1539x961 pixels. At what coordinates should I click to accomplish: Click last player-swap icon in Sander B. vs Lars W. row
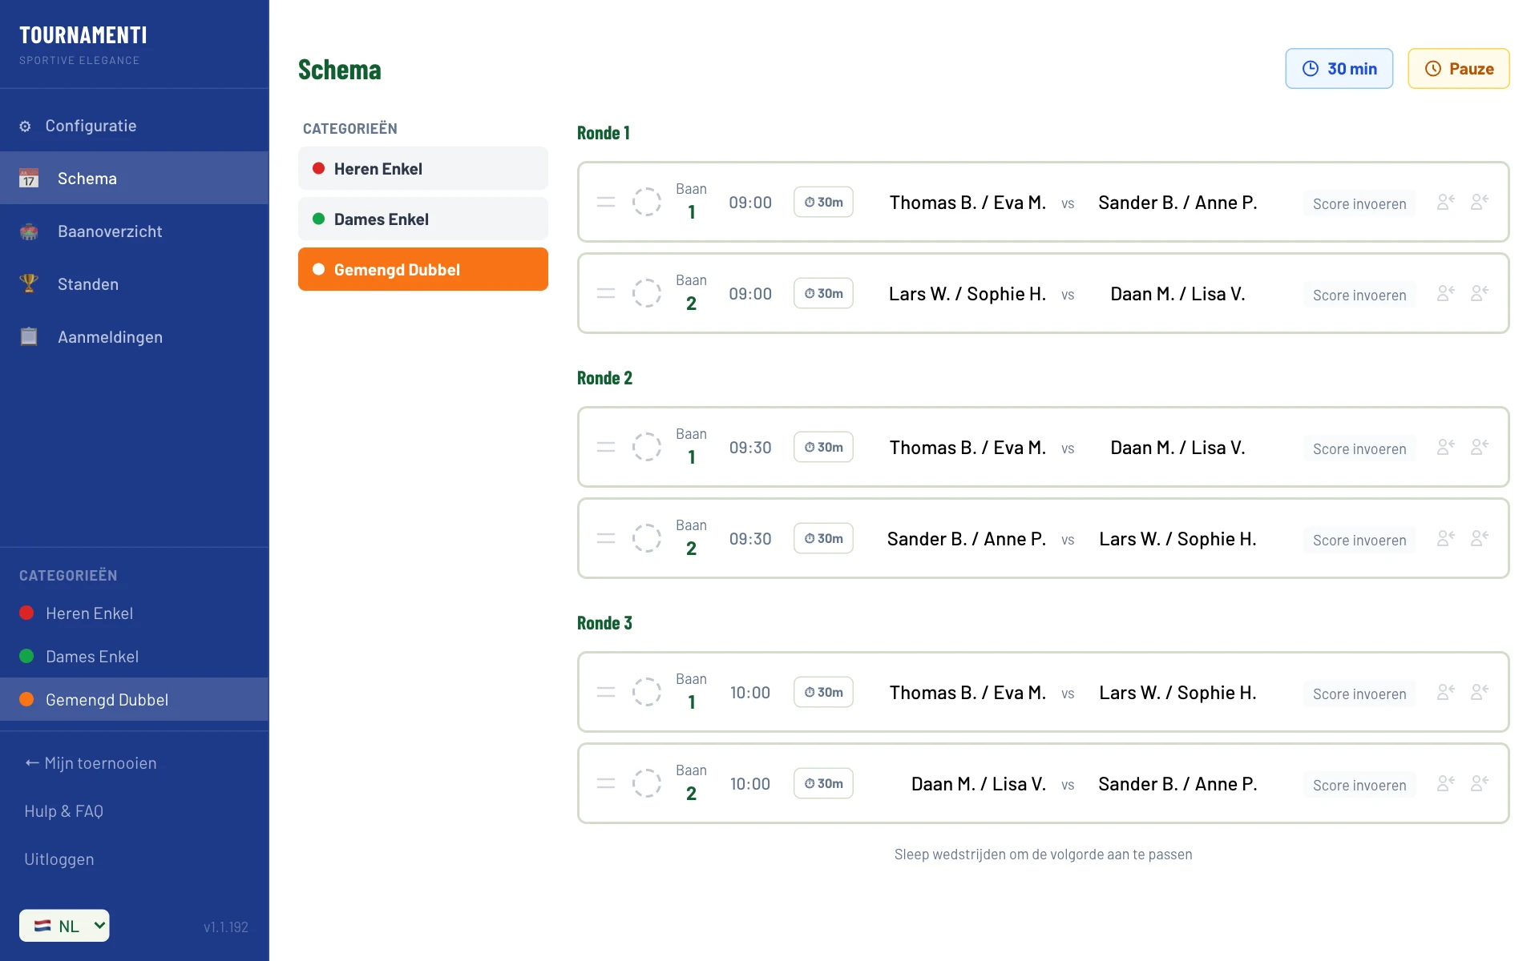1480,538
